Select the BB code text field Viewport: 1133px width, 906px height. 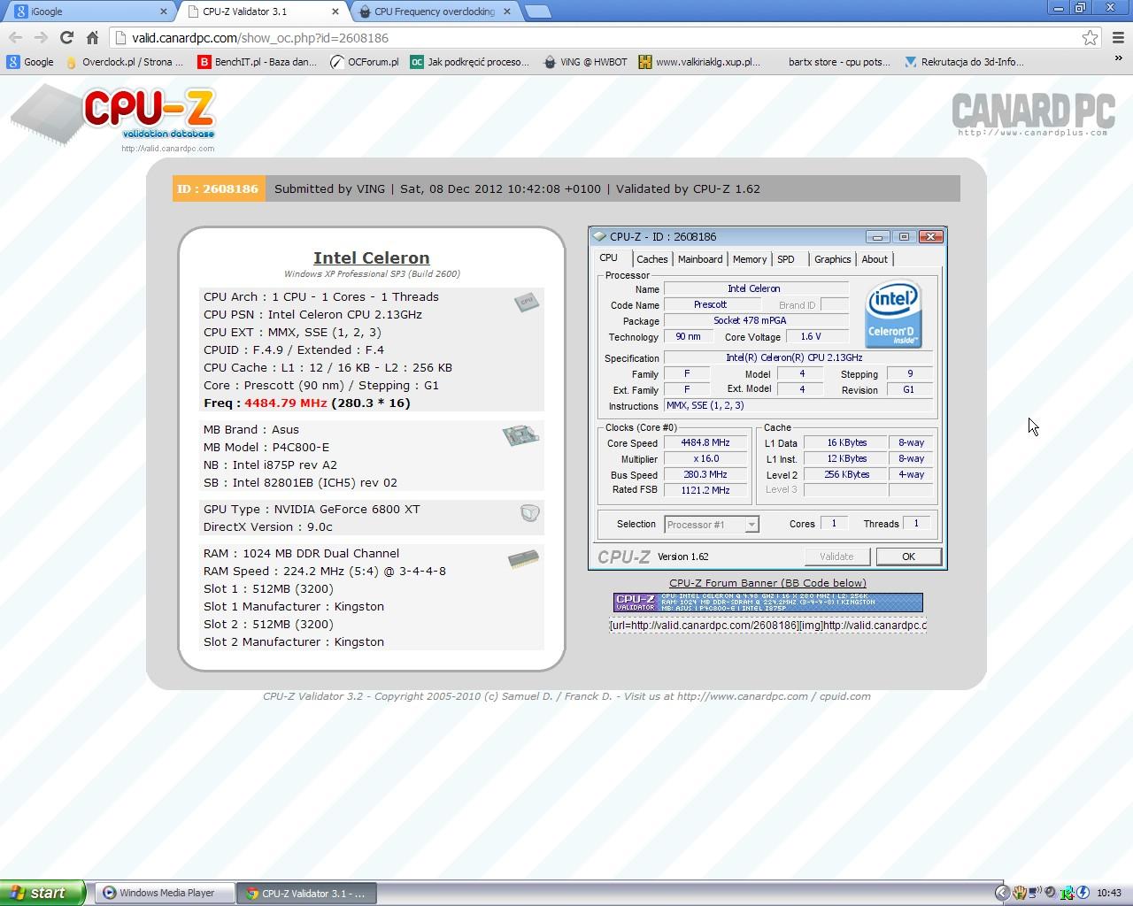[x=768, y=626]
